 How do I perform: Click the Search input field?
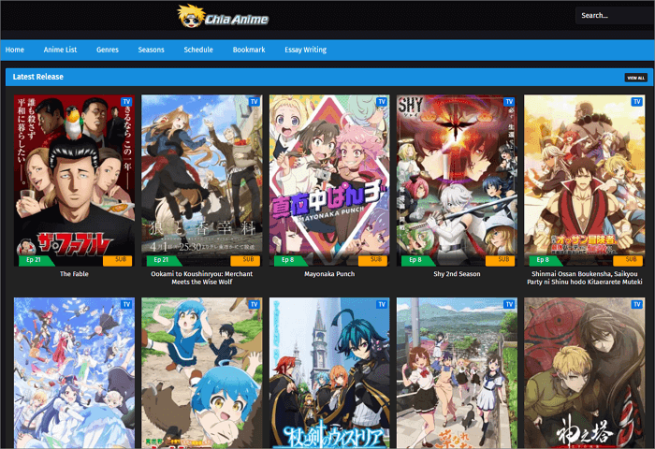point(613,16)
